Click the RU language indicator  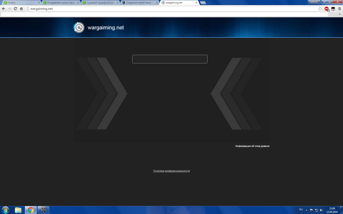[301, 210]
